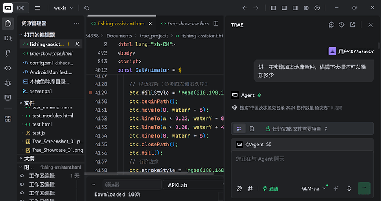
Task: Select the 工作区编辑 entry dated 1 天
Action: tap(50, 176)
